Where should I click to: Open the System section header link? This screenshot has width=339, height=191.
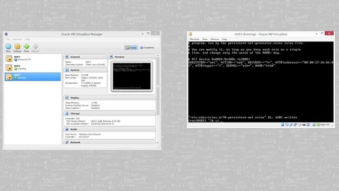(x=75, y=70)
